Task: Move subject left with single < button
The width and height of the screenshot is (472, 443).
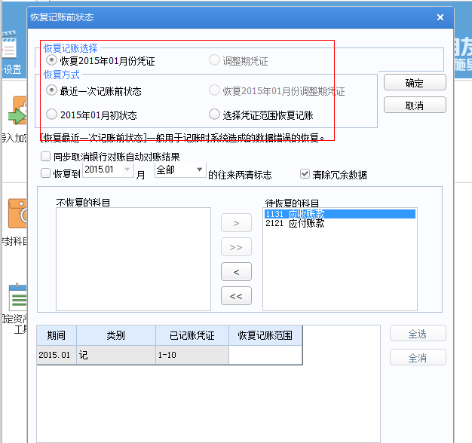Action: [236, 271]
